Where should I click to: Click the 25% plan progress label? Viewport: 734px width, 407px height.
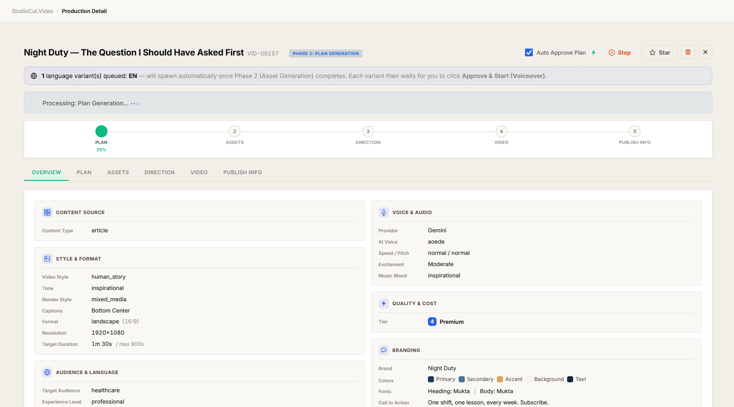click(101, 150)
